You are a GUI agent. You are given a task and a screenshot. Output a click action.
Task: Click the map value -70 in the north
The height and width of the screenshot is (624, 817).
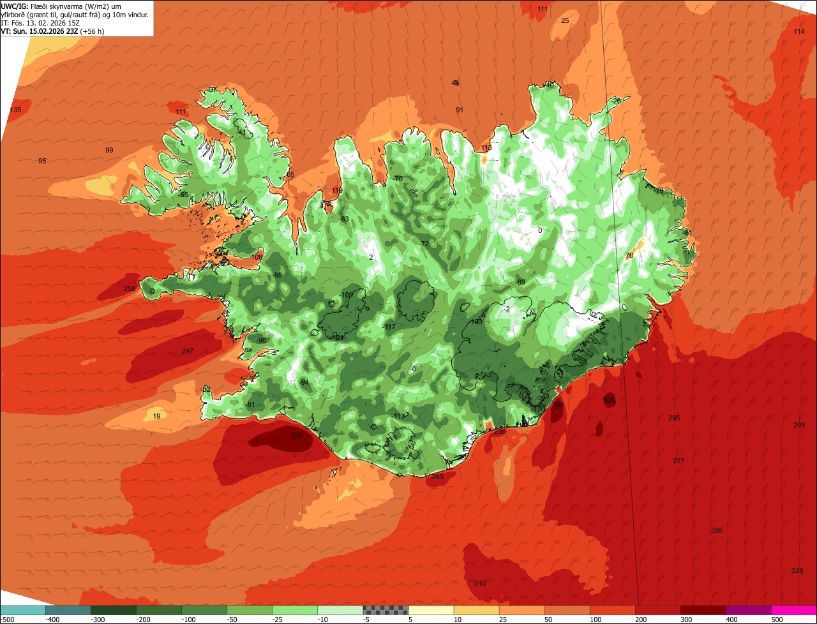[x=398, y=179]
